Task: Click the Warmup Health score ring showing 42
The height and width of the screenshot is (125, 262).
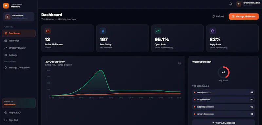Action: (223, 72)
